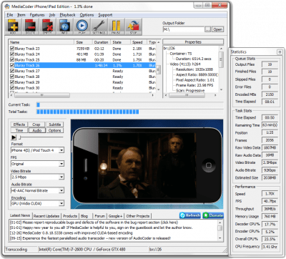Click the Pause toolbar icon
This screenshot has width=286, height=259.
pyautogui.click(x=116, y=26)
